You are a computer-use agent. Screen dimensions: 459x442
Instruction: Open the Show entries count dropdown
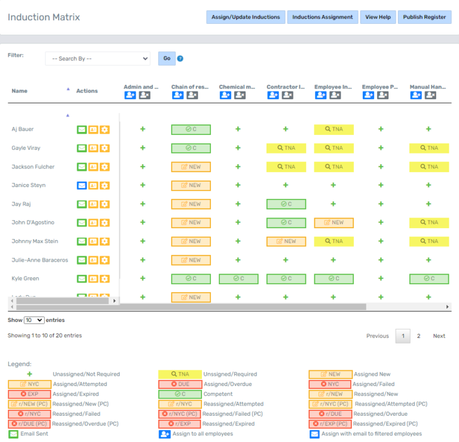point(33,320)
